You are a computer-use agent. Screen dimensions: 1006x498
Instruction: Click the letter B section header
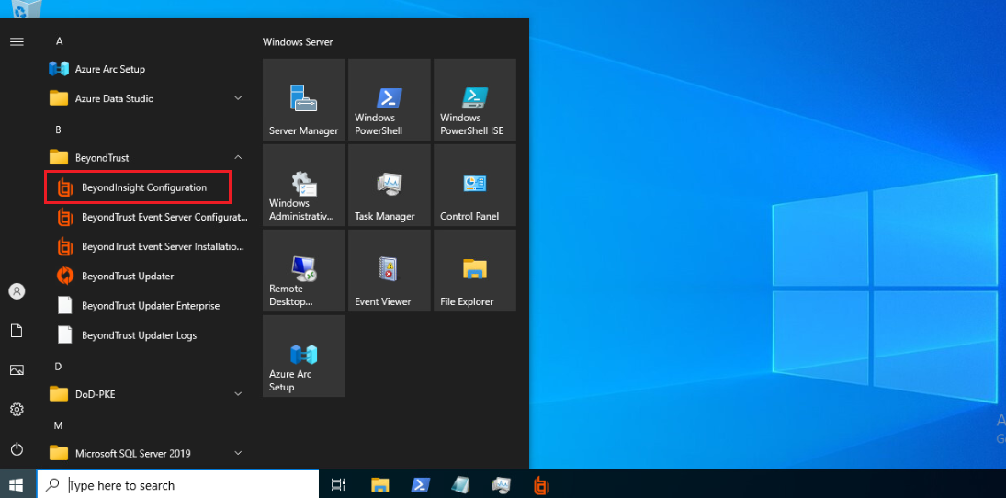click(59, 130)
